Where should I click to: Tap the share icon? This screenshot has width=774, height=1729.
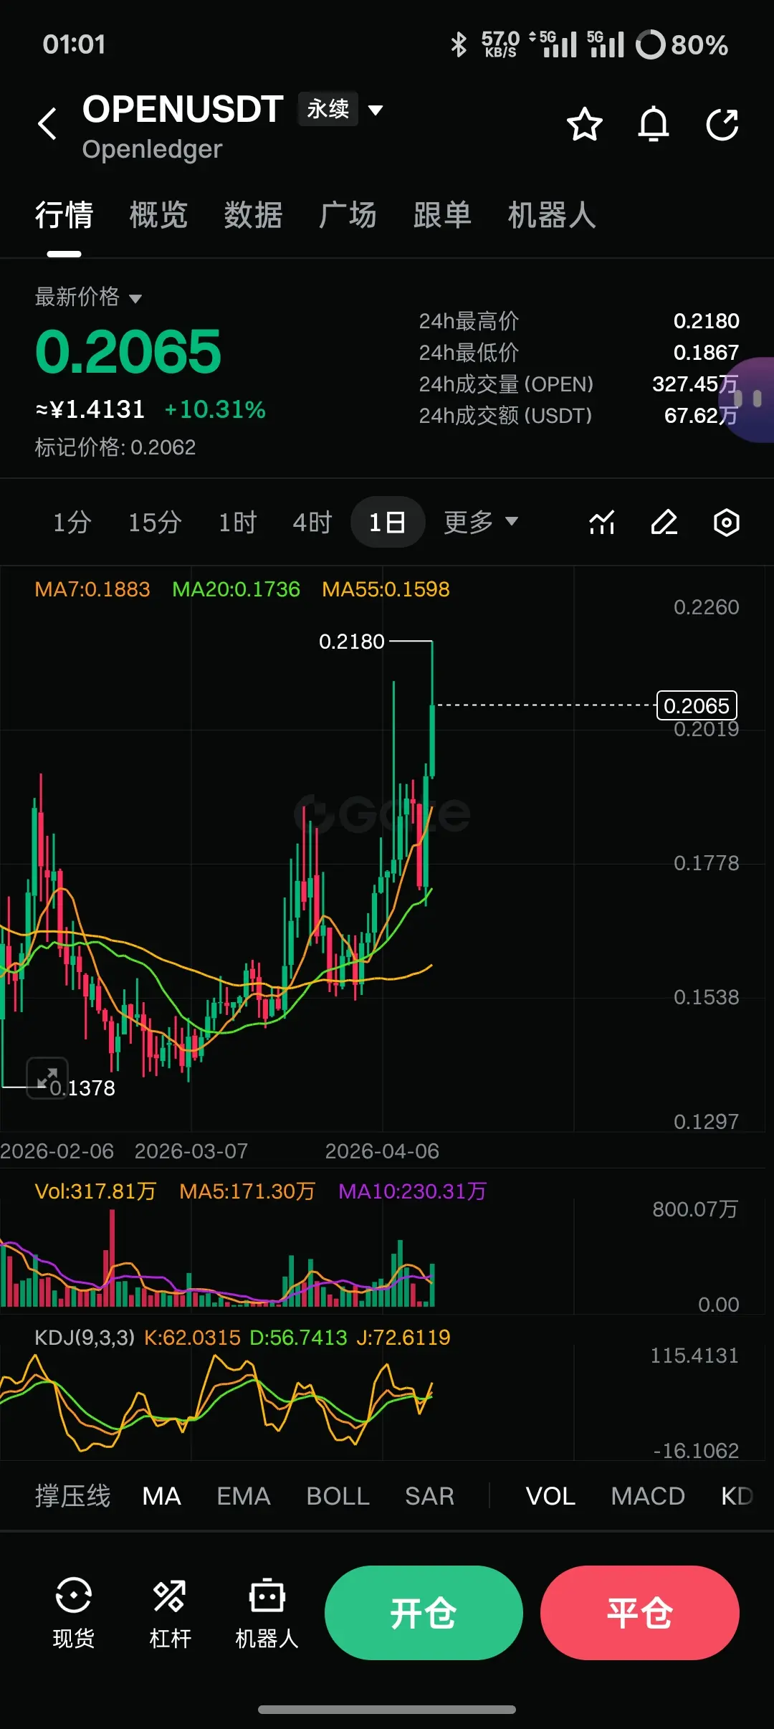pos(722,125)
